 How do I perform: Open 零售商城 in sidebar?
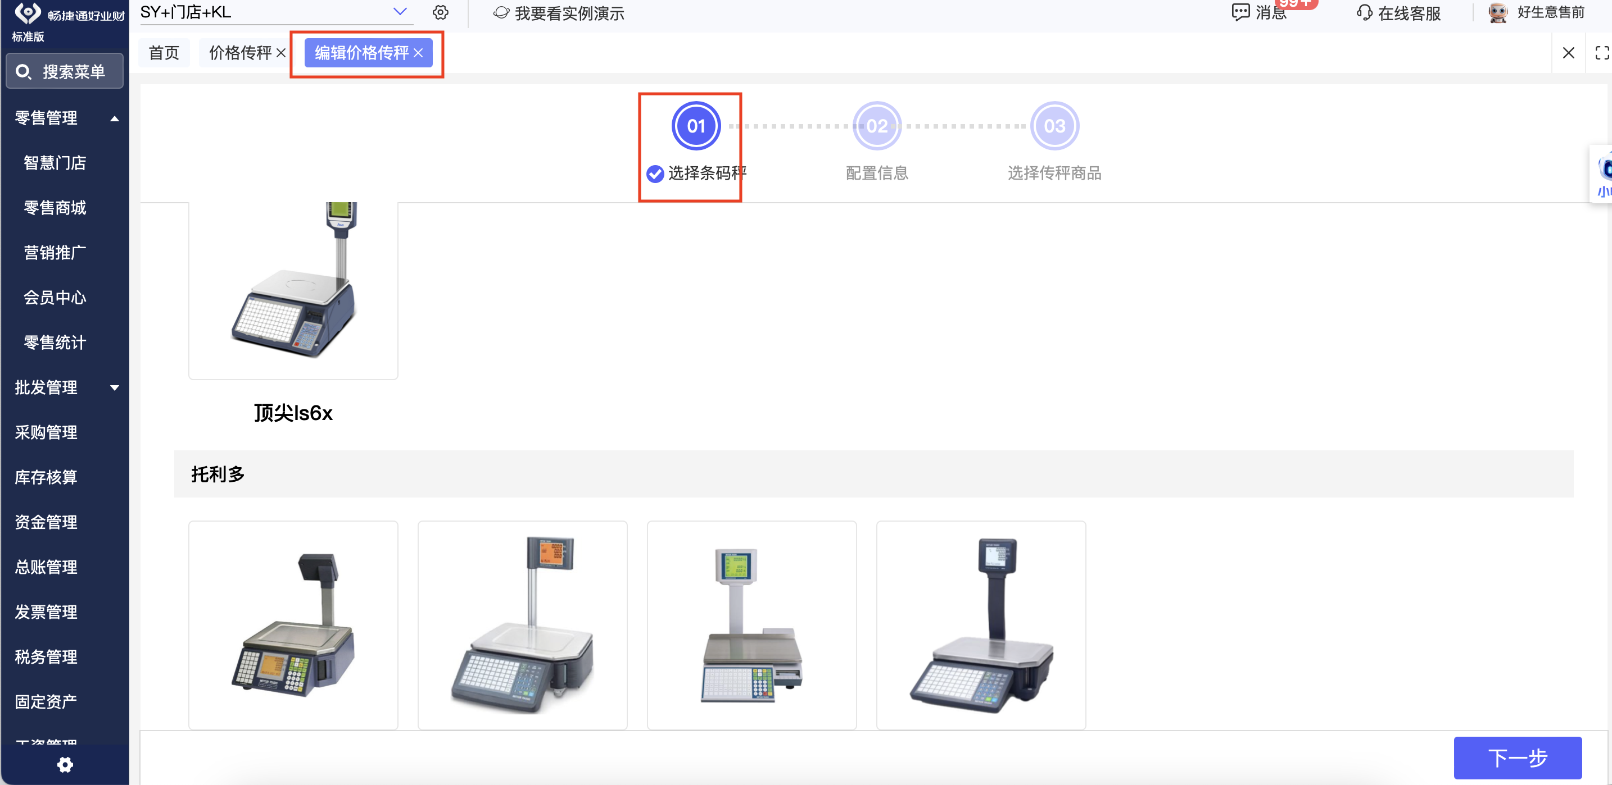55,208
